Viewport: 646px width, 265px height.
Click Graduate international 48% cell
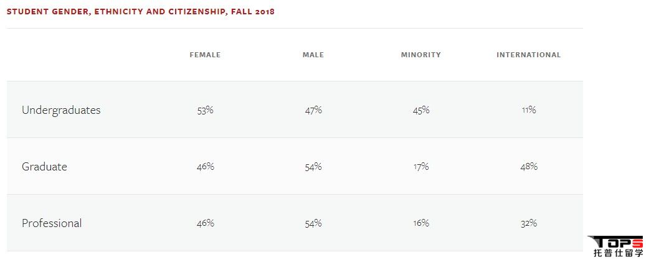point(529,166)
